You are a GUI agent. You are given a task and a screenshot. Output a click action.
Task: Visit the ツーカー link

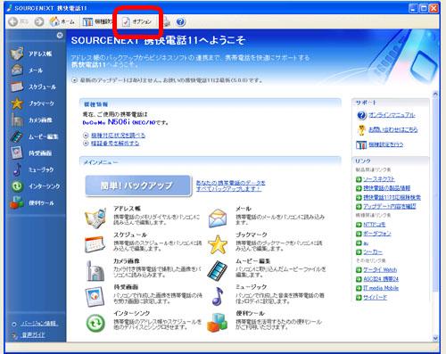tap(373, 252)
